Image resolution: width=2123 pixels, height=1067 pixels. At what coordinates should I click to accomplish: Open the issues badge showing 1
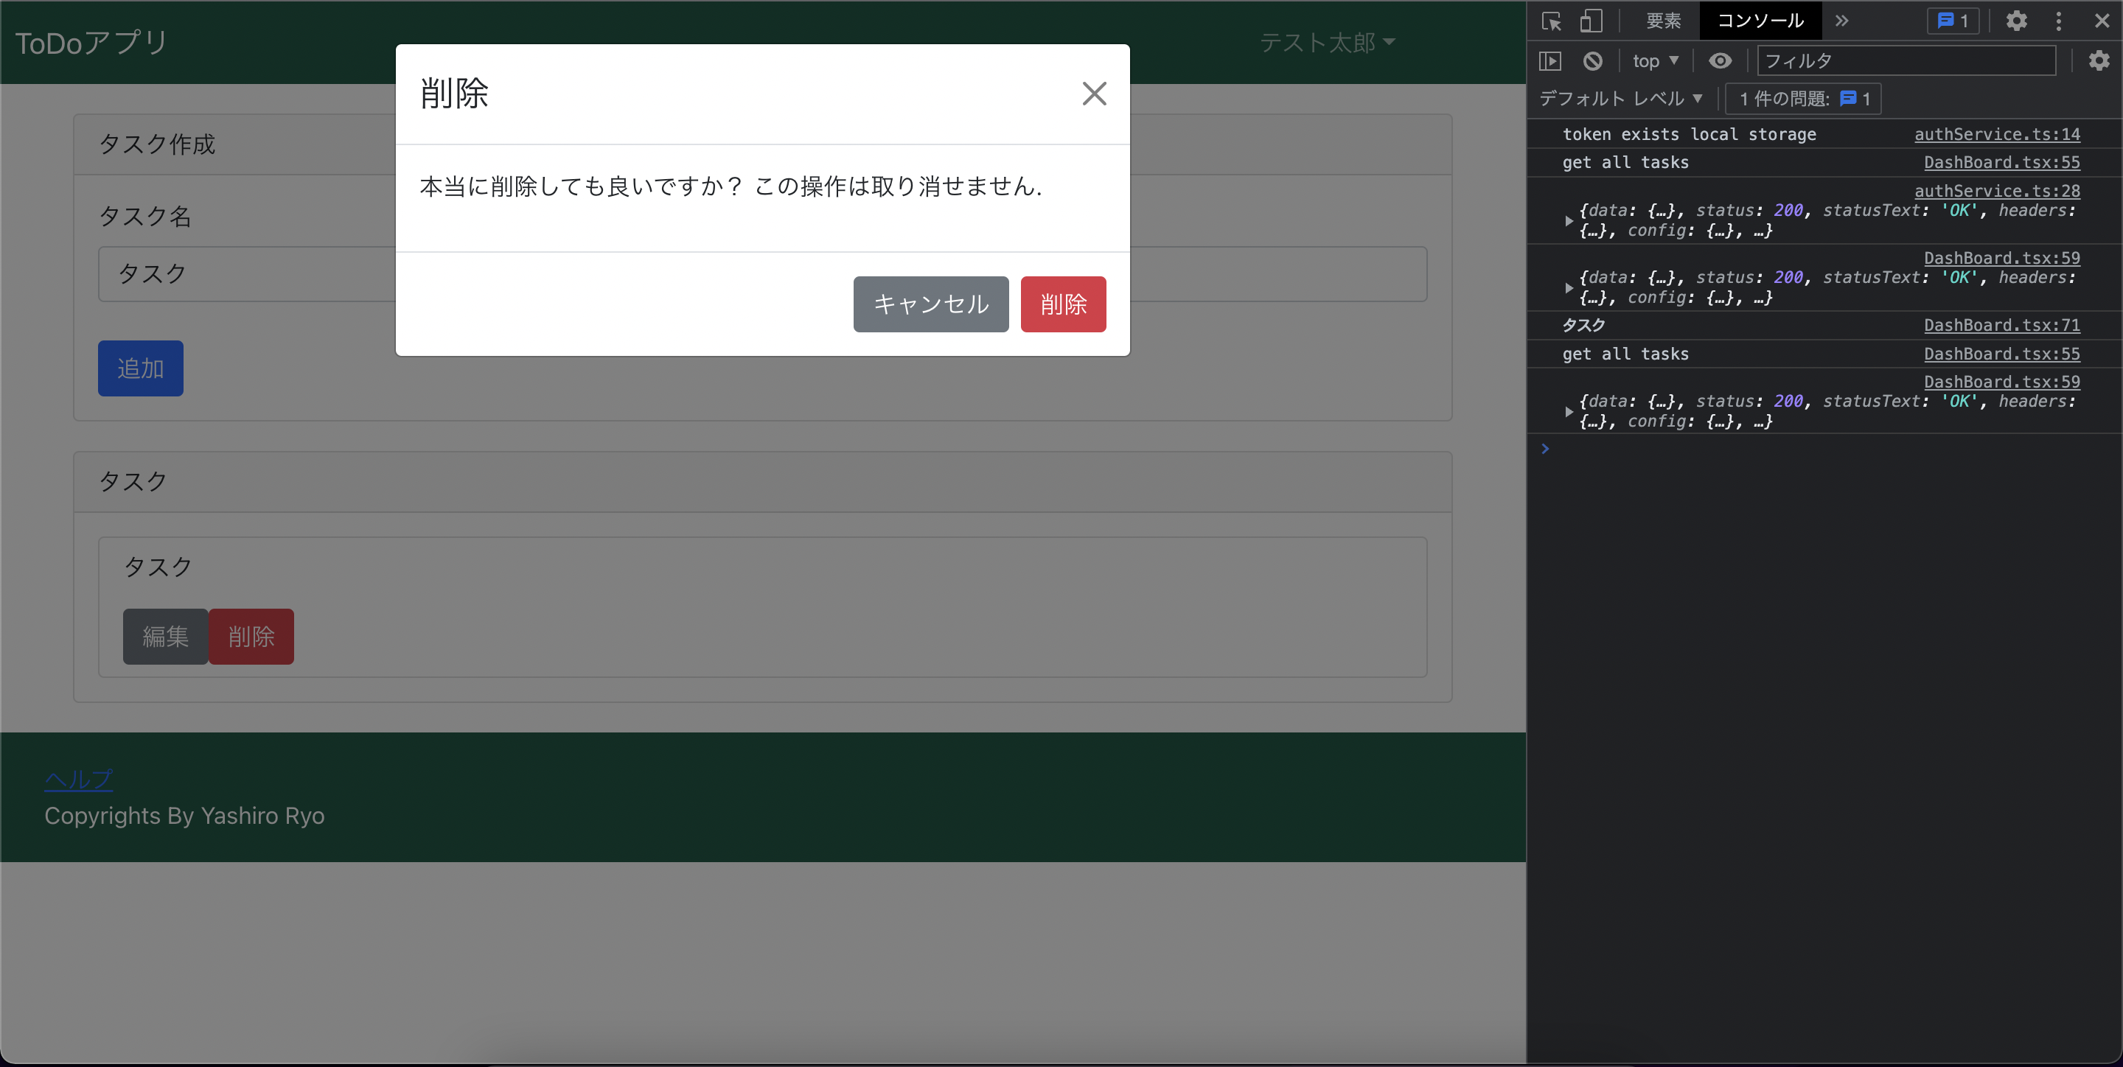1953,21
